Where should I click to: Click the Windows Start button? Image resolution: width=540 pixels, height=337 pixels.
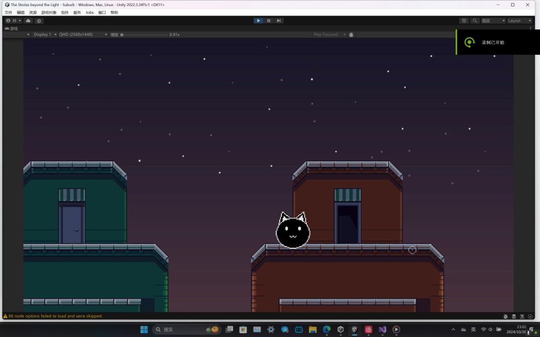point(144,329)
